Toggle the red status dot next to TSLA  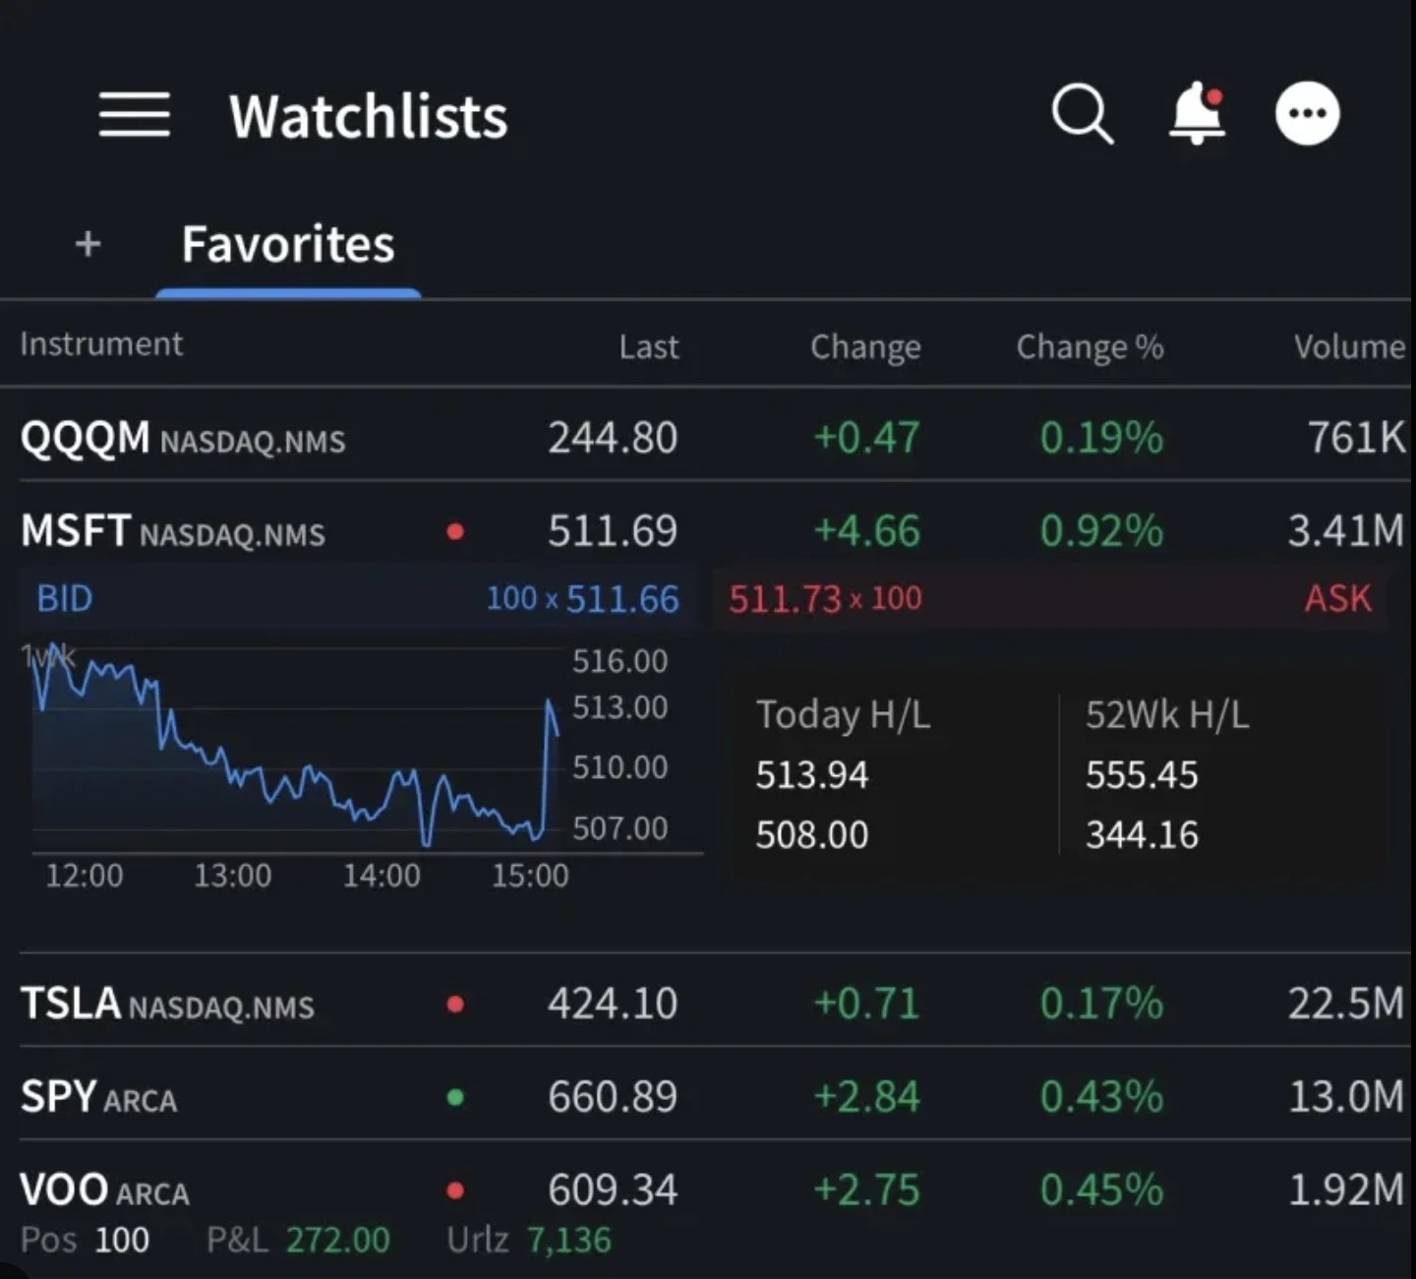click(454, 1004)
